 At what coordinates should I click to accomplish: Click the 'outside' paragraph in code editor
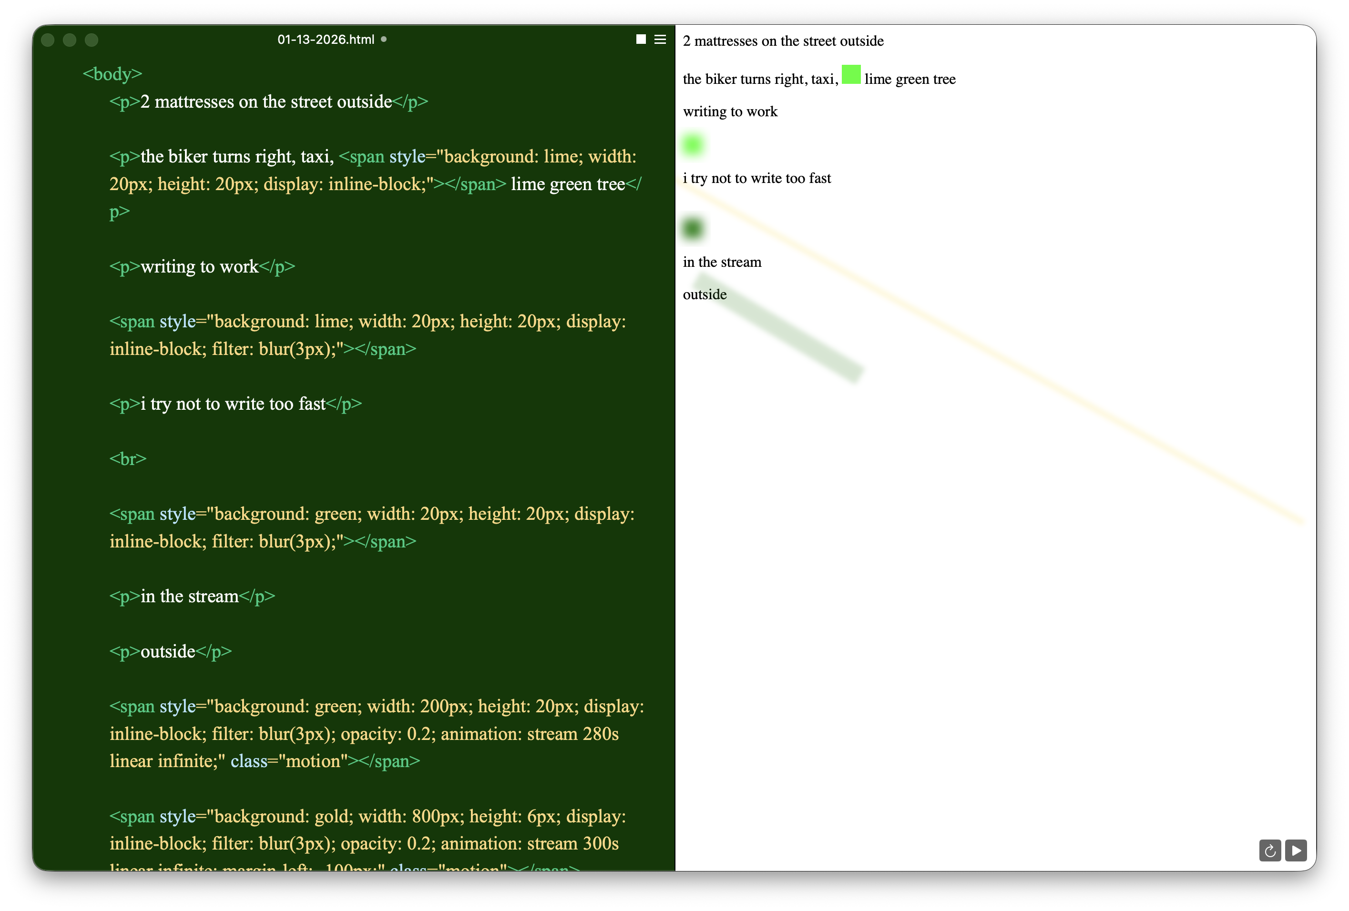pos(168,652)
